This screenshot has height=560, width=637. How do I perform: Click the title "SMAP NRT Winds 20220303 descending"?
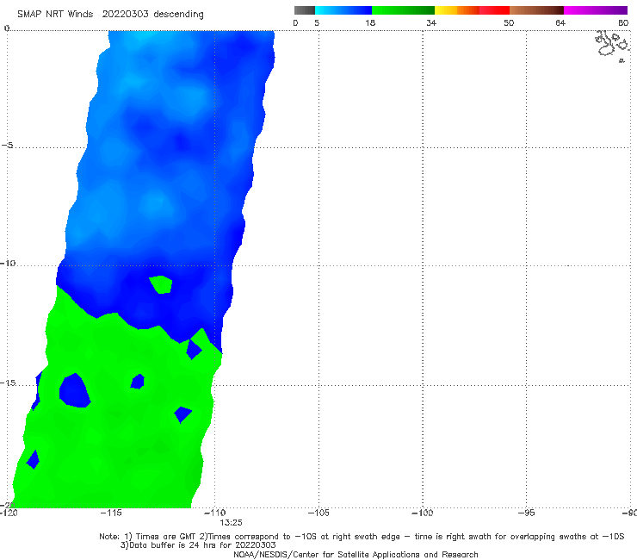110,15
